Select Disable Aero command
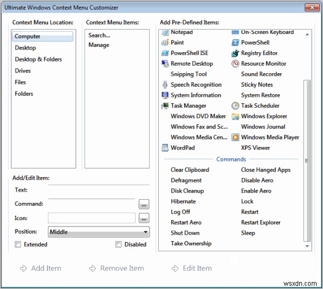The width and height of the screenshot is (323, 289). pos(257,180)
